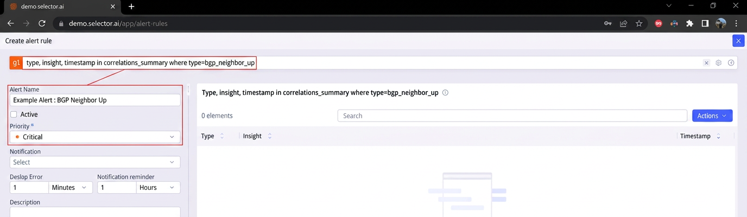Image resolution: width=747 pixels, height=217 pixels.
Task: Open query help icon in the query bar
Action: [x=731, y=63]
